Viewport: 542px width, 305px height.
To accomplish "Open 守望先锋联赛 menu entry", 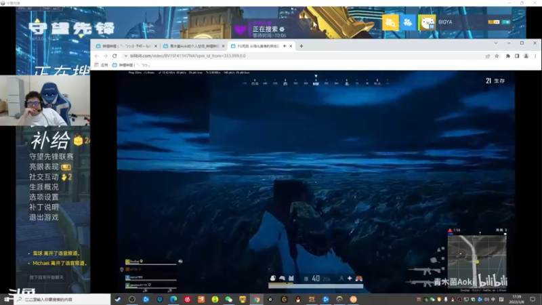I will coord(51,157).
